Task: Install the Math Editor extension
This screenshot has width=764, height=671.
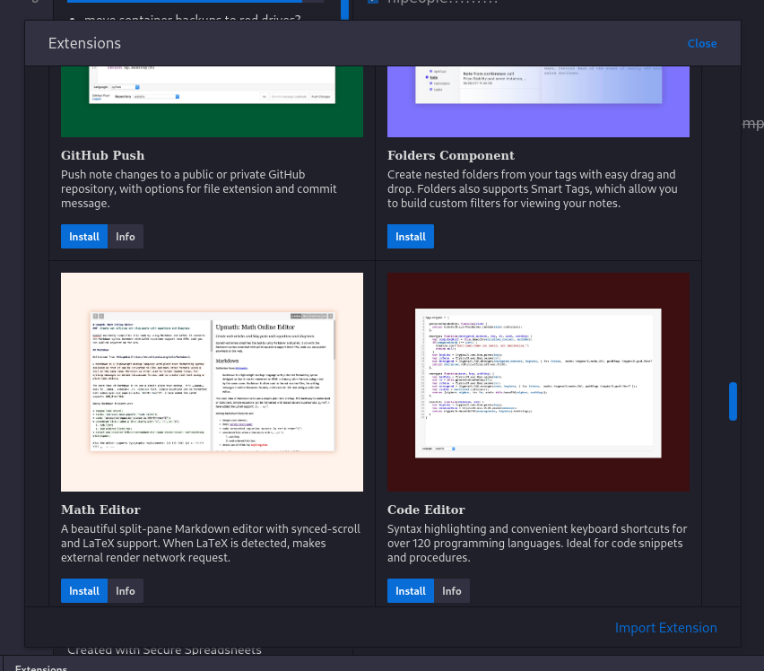Action: click(83, 590)
